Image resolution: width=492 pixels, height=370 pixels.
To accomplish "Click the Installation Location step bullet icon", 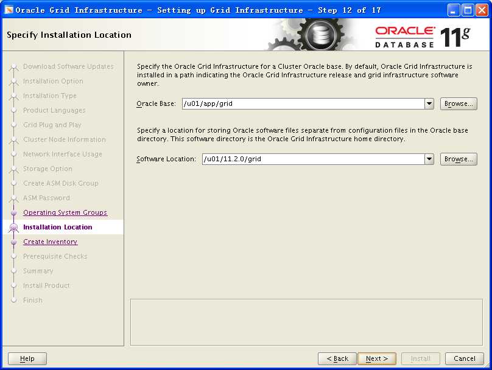I will pos(13,228).
